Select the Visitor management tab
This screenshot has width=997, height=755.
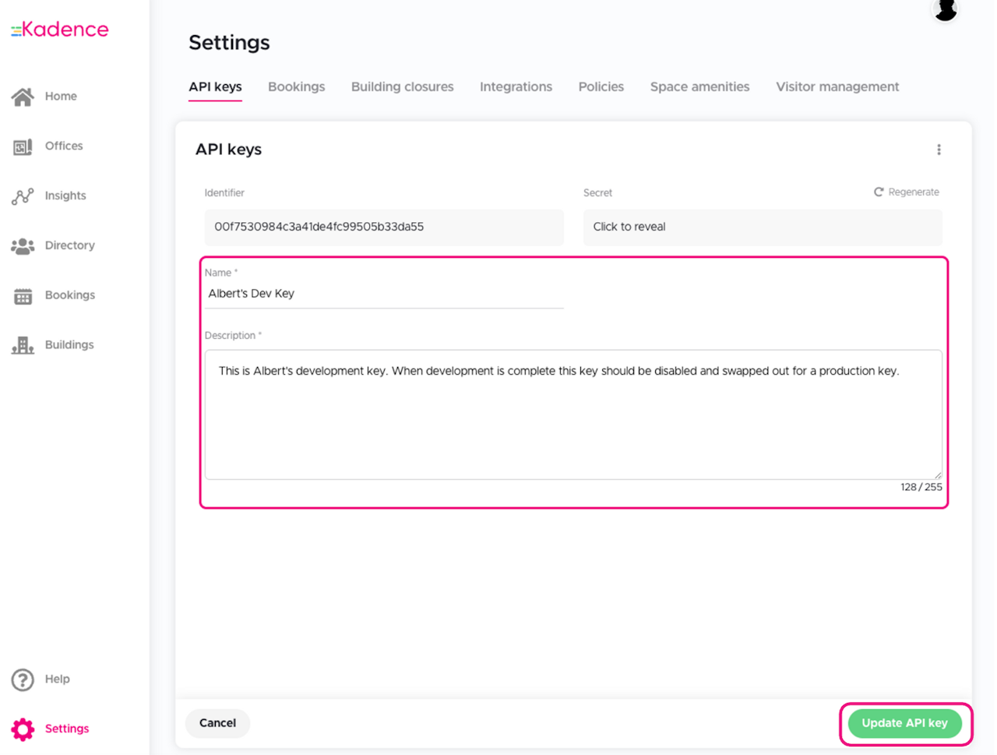[837, 86]
